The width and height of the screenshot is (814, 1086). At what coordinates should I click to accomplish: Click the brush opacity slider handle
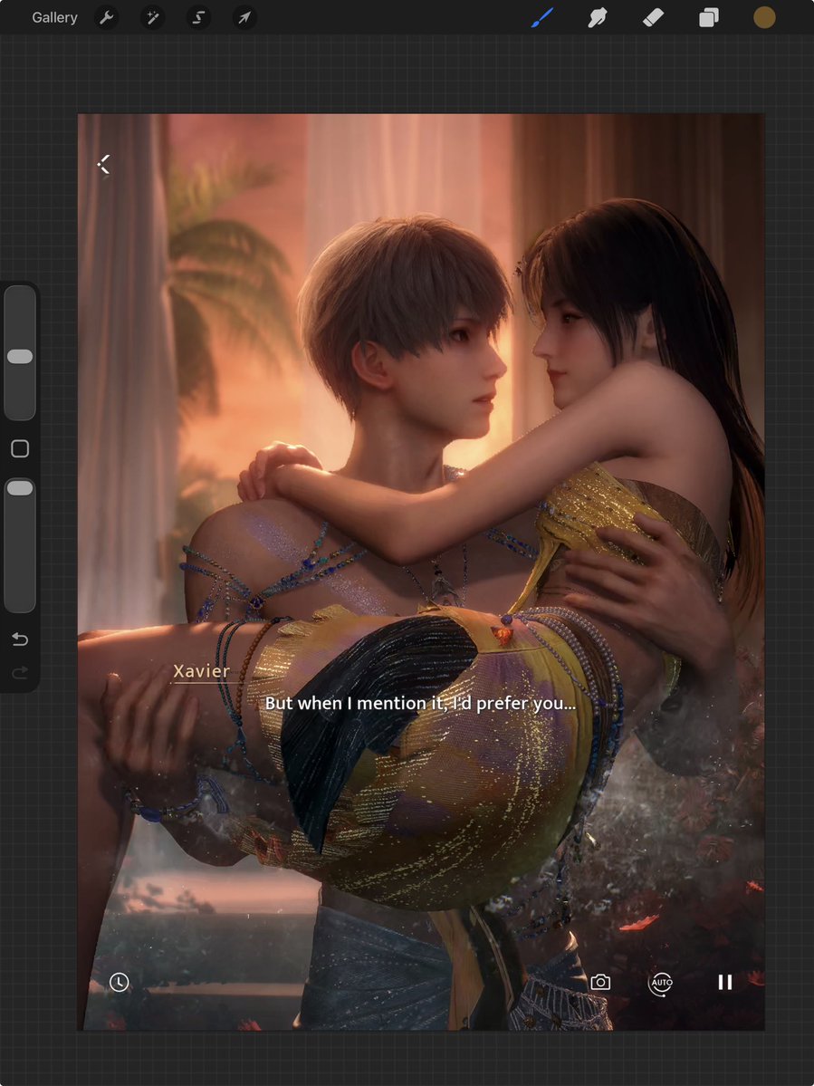(20, 487)
